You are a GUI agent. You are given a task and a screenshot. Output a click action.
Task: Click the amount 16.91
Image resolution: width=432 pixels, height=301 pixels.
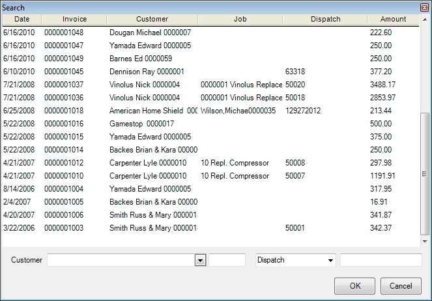(x=379, y=202)
